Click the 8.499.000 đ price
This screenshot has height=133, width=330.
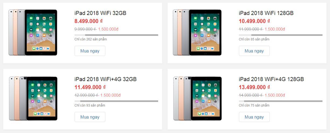click(x=88, y=21)
